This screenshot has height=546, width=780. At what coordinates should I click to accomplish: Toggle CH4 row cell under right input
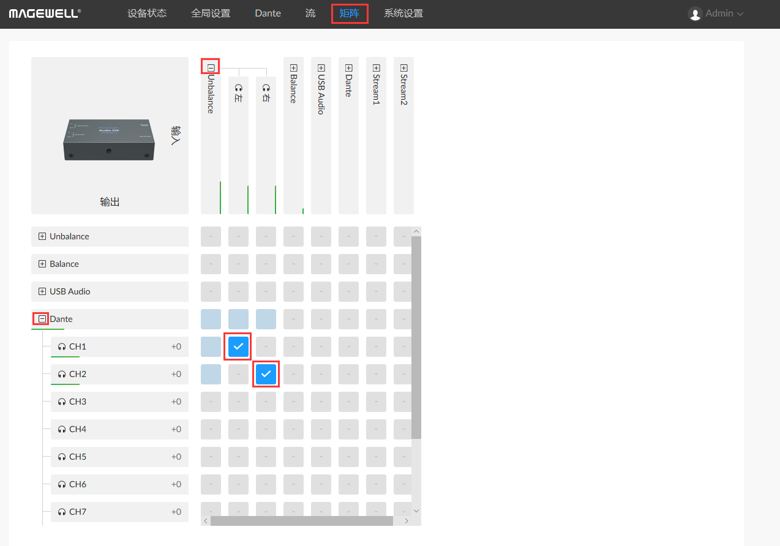266,429
